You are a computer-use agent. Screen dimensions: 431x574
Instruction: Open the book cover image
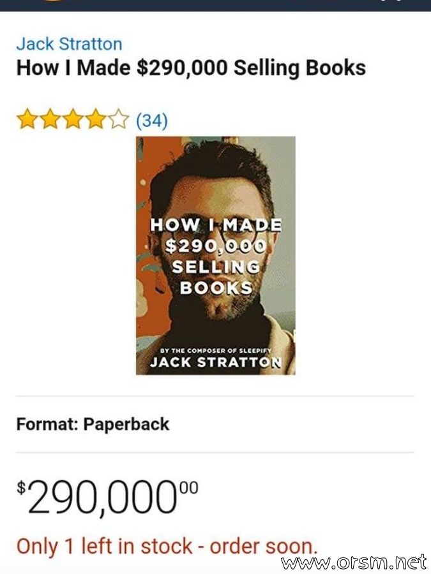(x=216, y=256)
